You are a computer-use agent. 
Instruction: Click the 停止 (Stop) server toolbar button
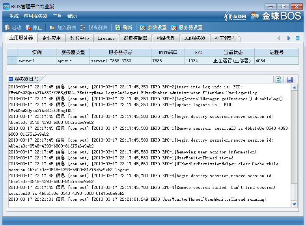pos(34,28)
